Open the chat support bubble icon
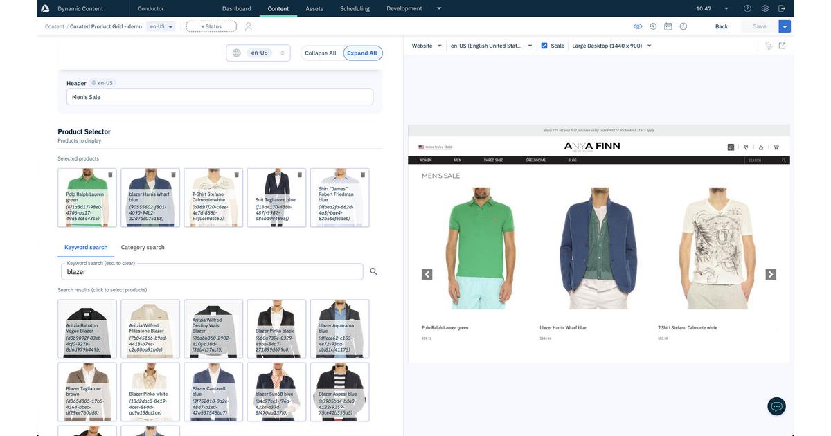The height and width of the screenshot is (436, 831). point(776,406)
